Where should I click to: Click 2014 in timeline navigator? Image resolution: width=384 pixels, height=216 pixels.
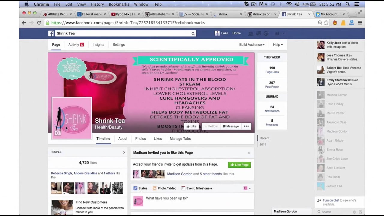pos(263,145)
